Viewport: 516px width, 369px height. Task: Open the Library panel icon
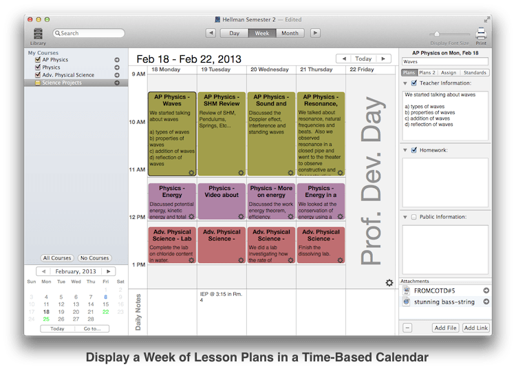click(38, 34)
